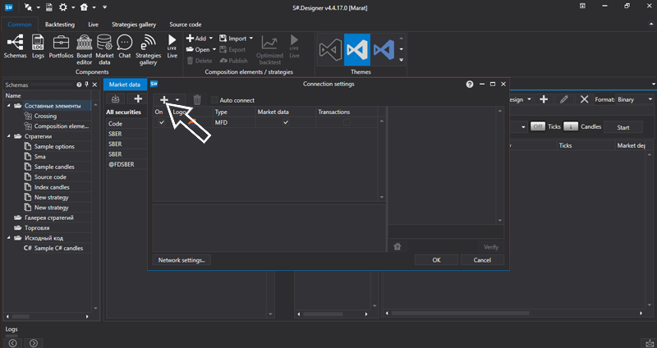Enable the Auto connect checkbox
This screenshot has width=657, height=348.
tap(215, 100)
